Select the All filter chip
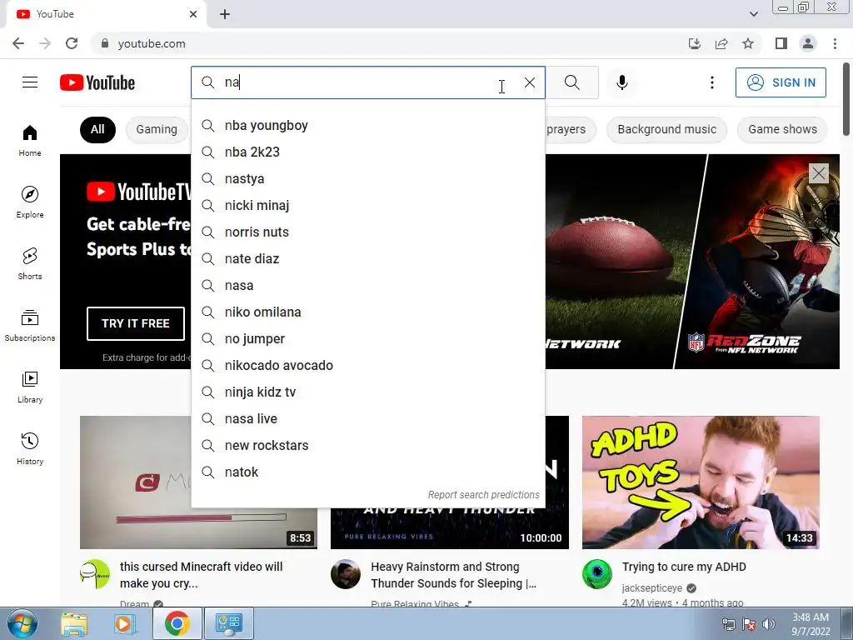This screenshot has height=640, width=853. tap(97, 129)
